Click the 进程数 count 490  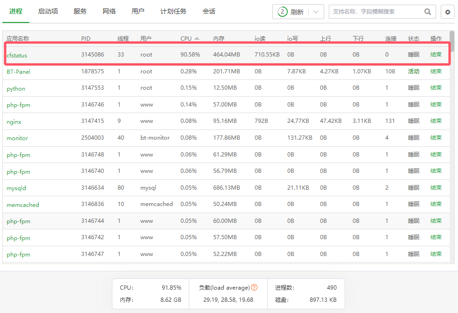[x=332, y=288]
